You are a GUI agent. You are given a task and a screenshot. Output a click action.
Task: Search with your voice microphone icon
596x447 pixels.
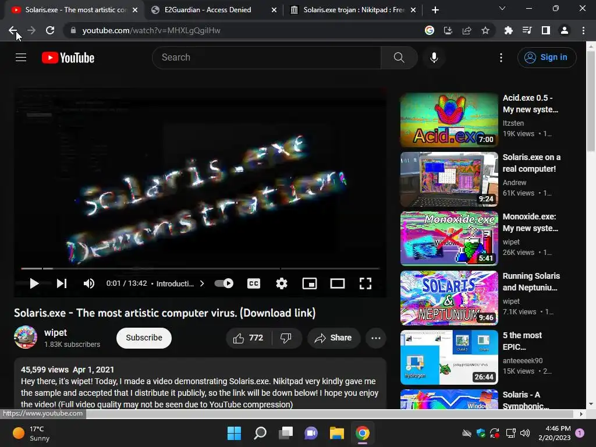pyautogui.click(x=434, y=58)
